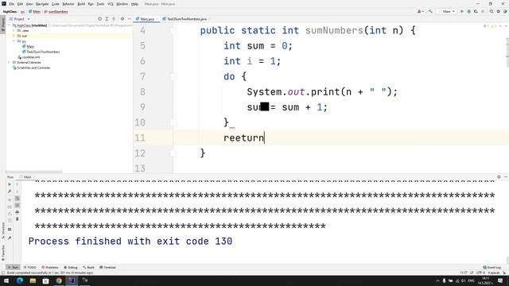Open the View menu

pyautogui.click(x=29, y=4)
